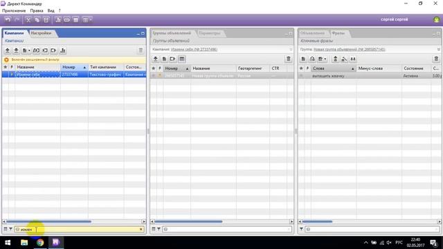
Task: Click binoculars search icon in phrases toolbar
Action: [353, 59]
